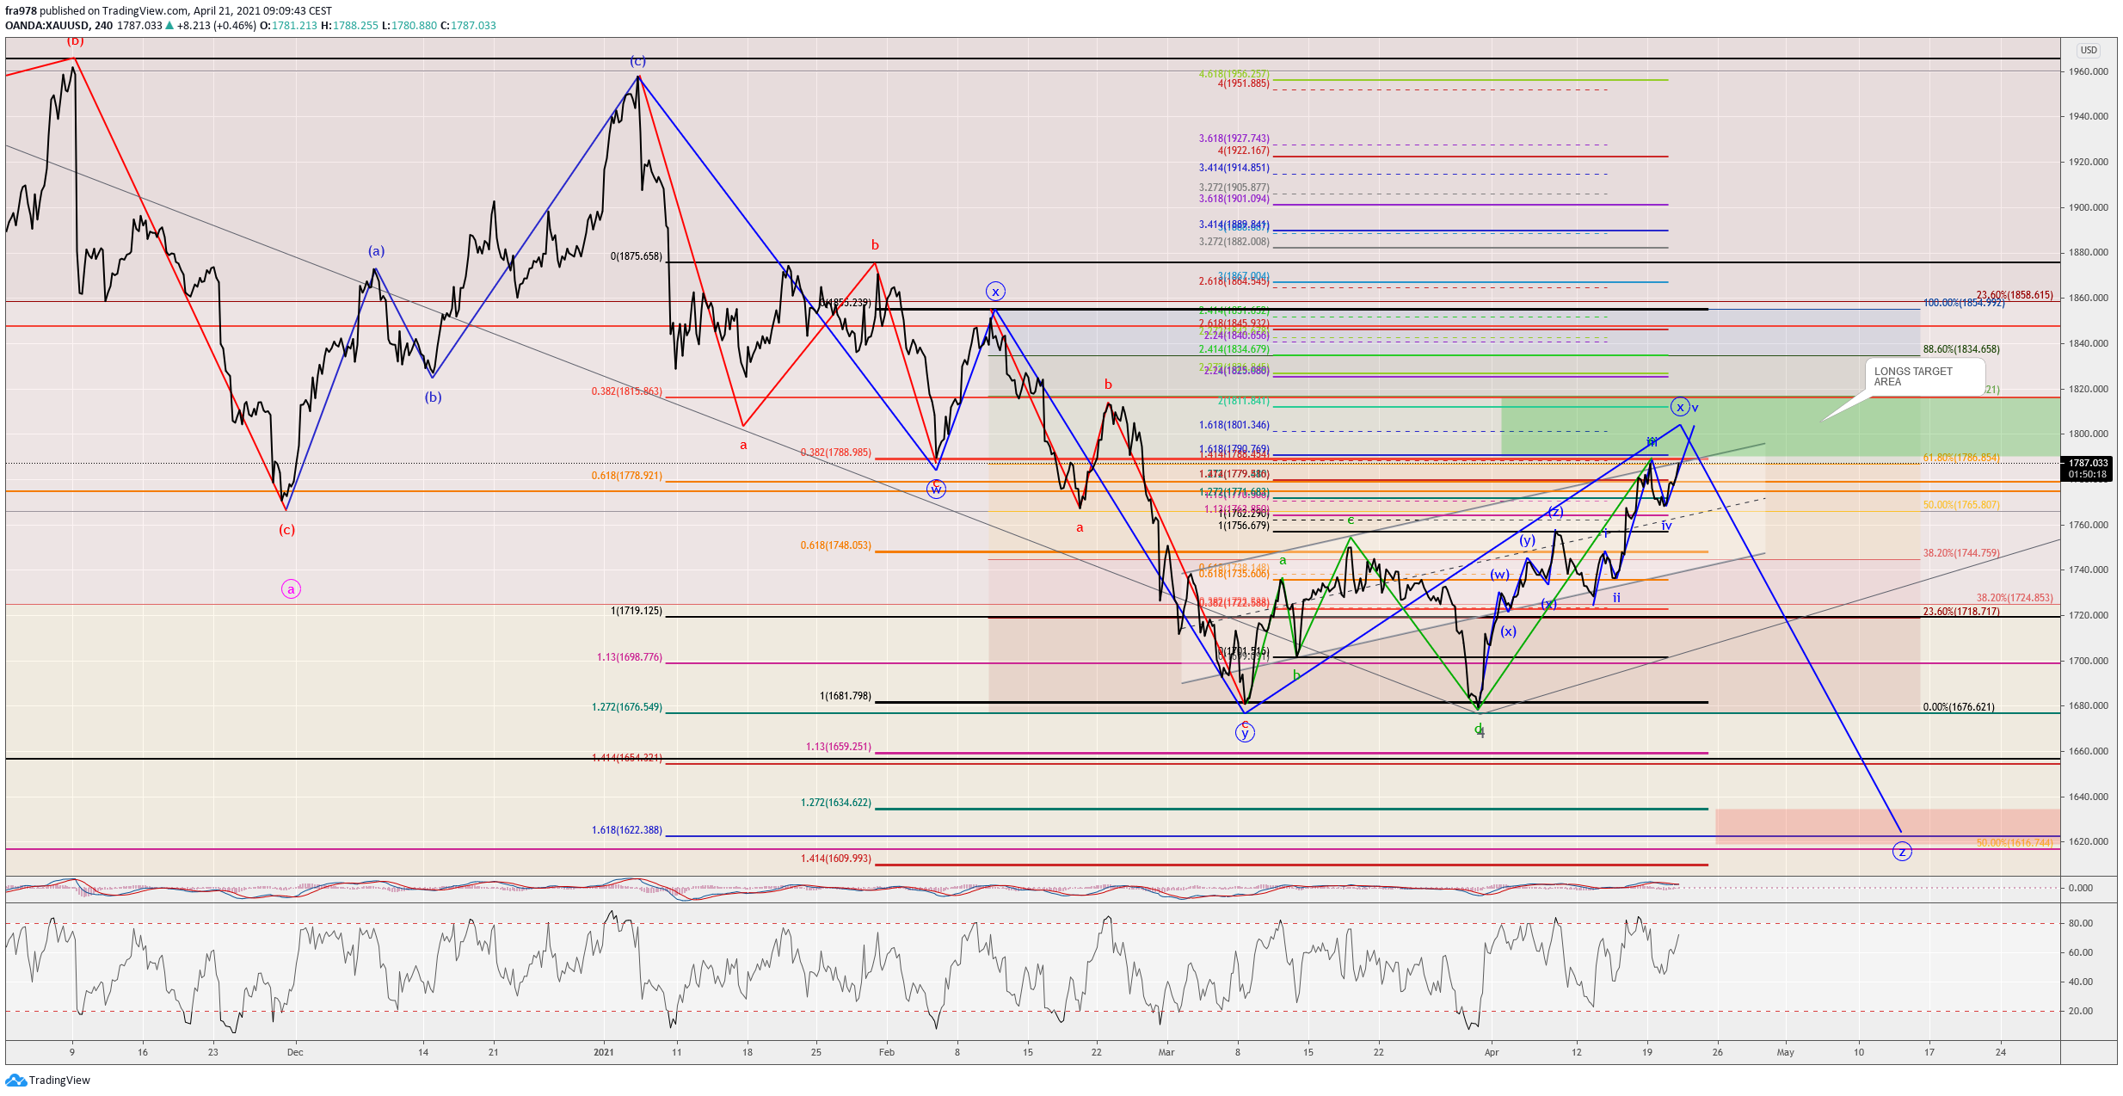Click the blue iv wave label
The image size is (2123, 1096).
[x=1666, y=526]
